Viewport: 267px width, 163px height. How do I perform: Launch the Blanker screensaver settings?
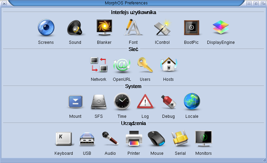104,27
